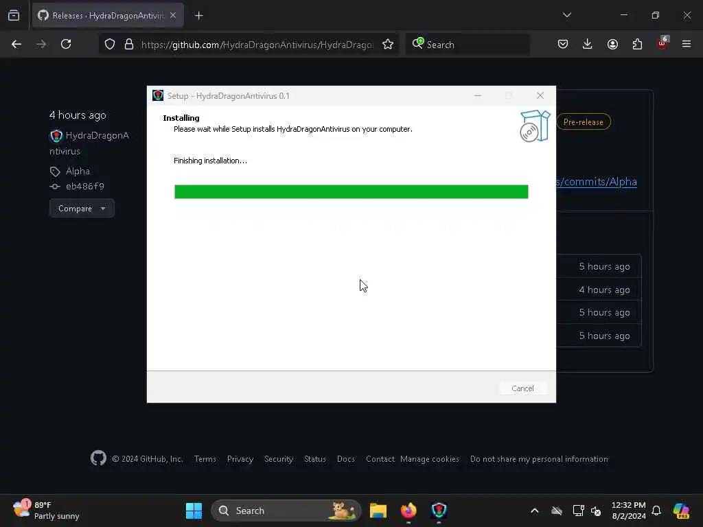Click the network tray icon
Viewport: 703px width, 527px height.
click(x=578, y=511)
